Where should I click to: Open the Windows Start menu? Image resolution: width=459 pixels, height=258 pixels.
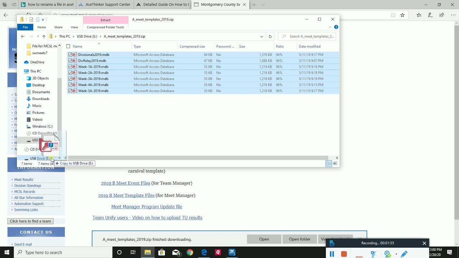7,252
